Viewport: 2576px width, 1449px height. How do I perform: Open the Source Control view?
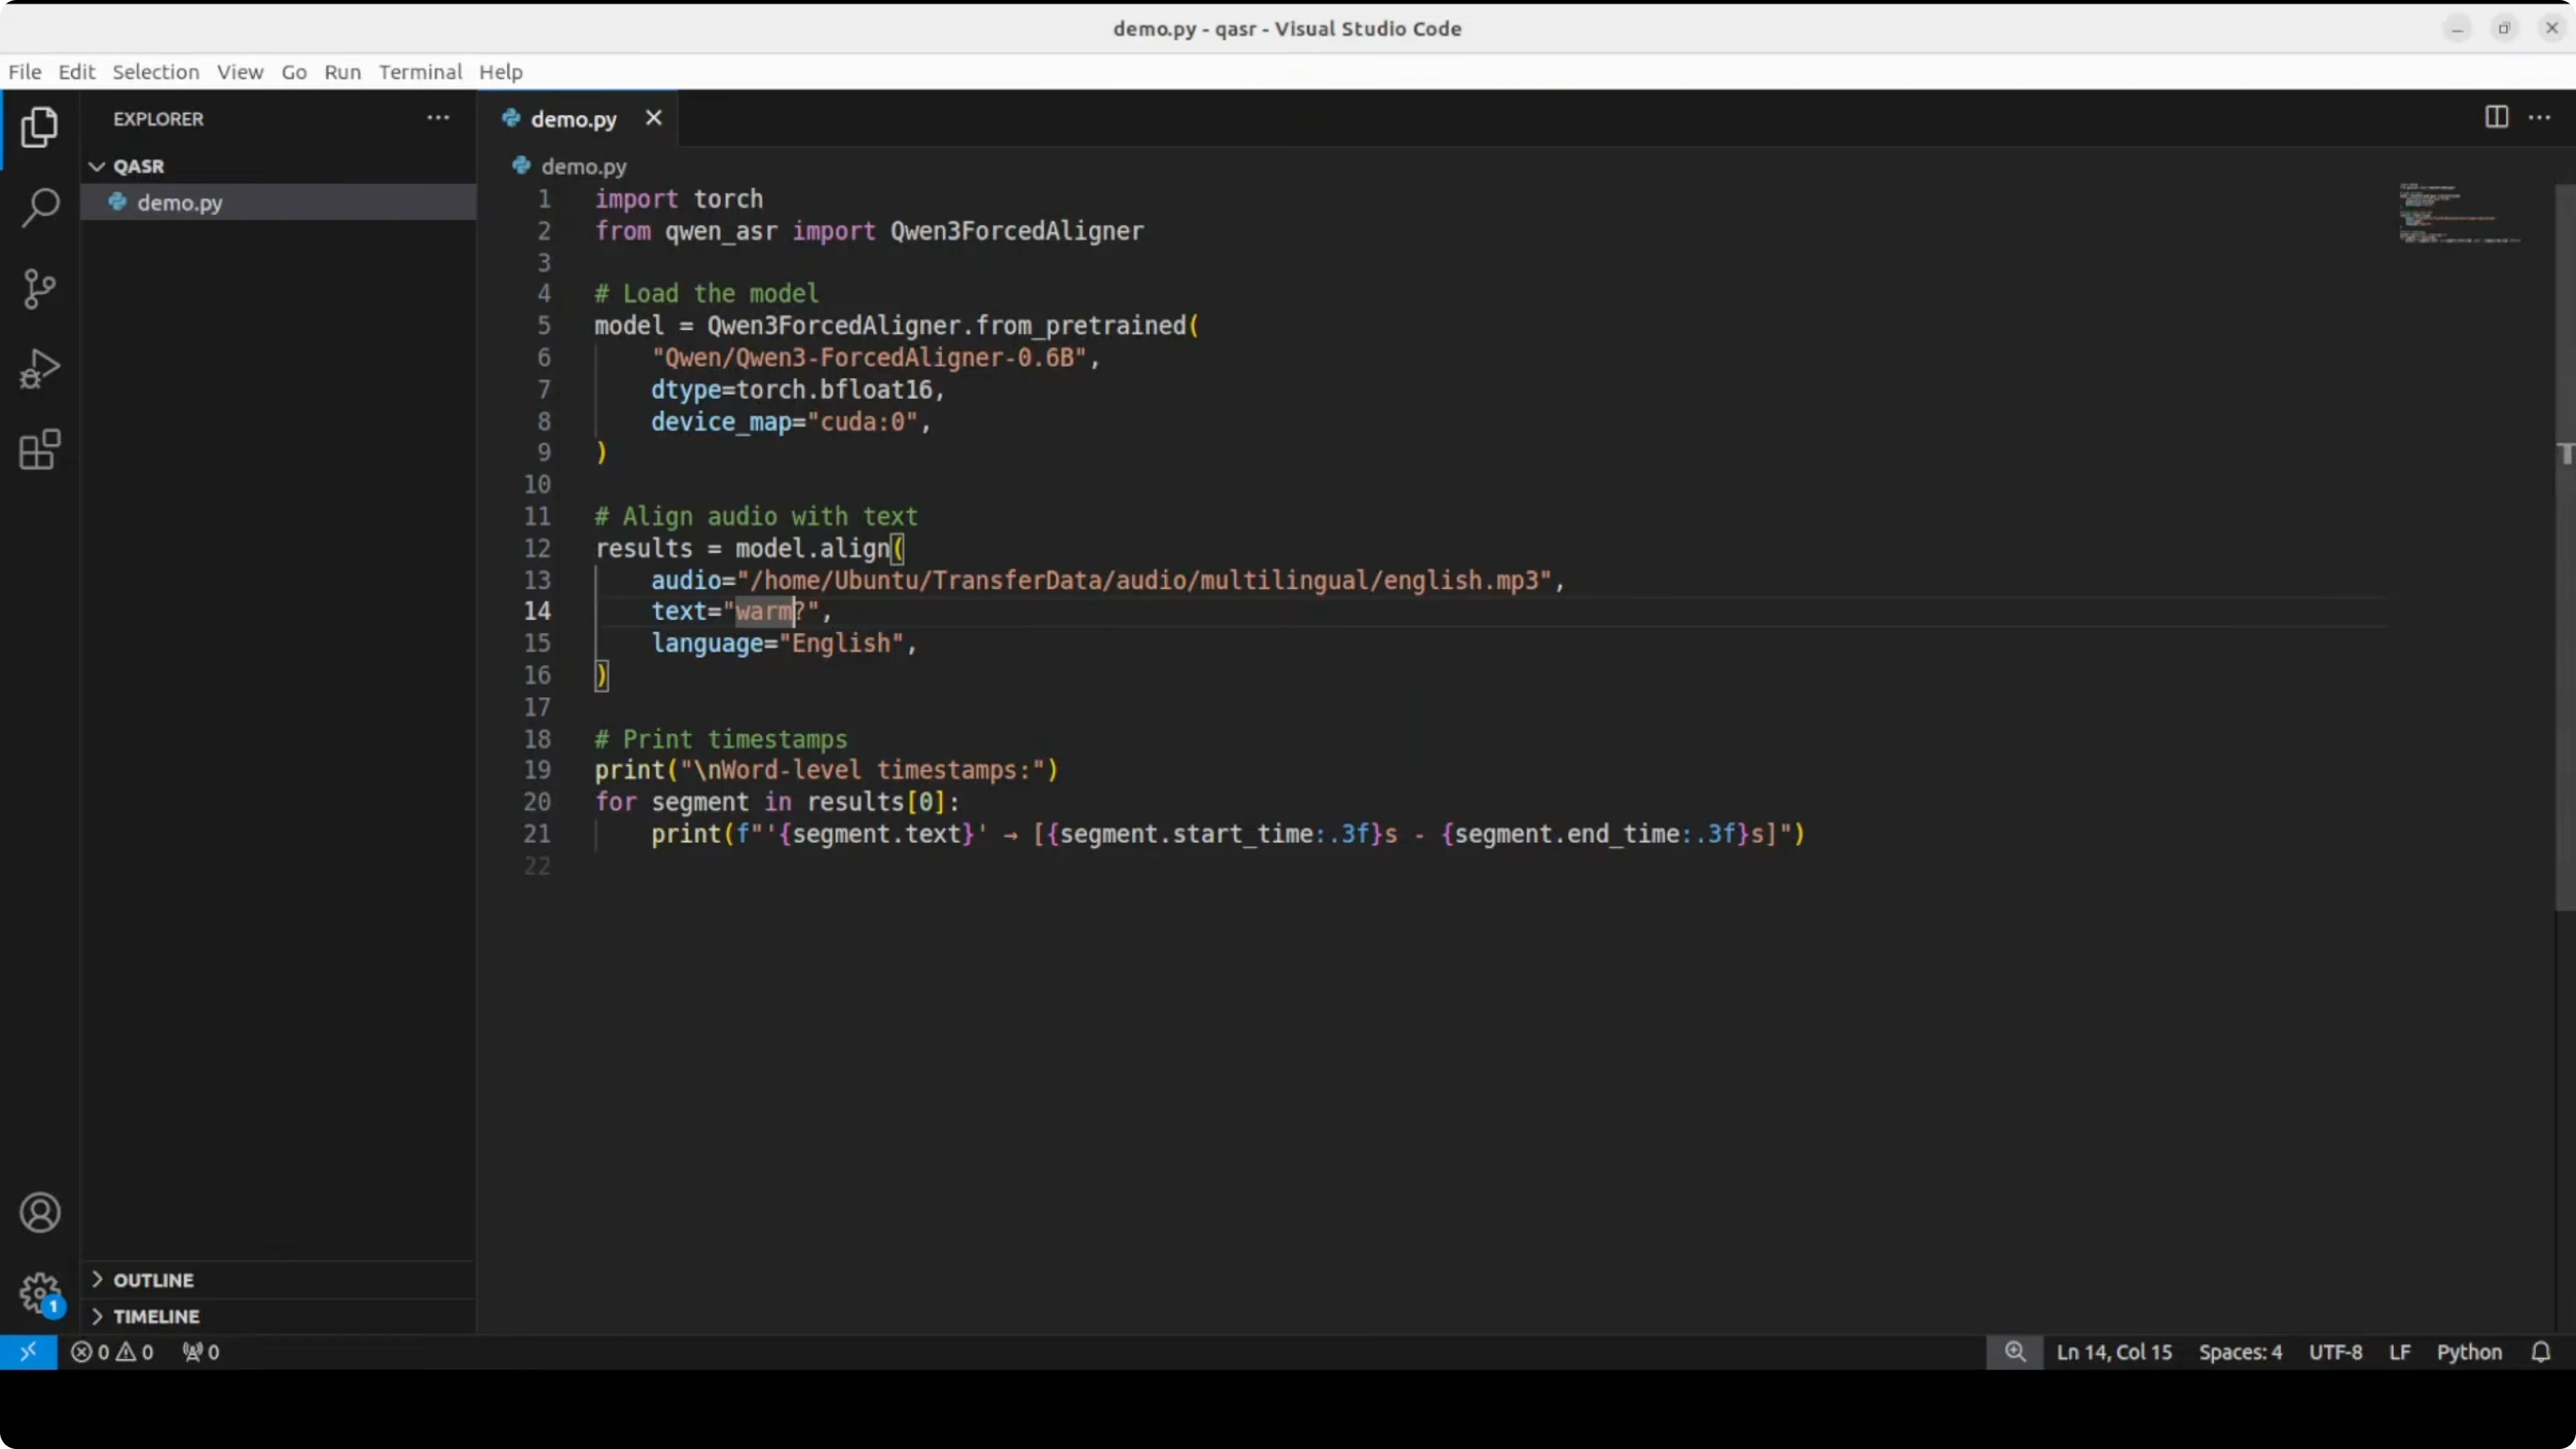(40, 289)
